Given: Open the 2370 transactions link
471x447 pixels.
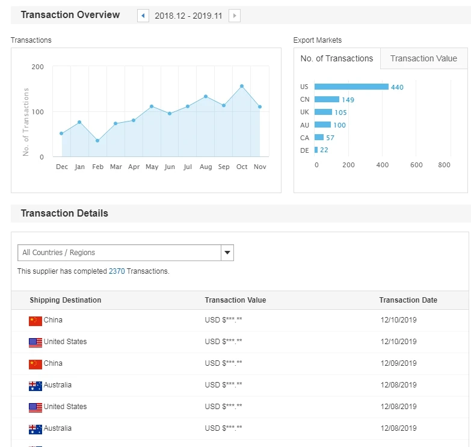Looking at the screenshot, I should [x=117, y=271].
